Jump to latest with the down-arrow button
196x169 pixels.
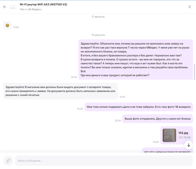click(188, 145)
